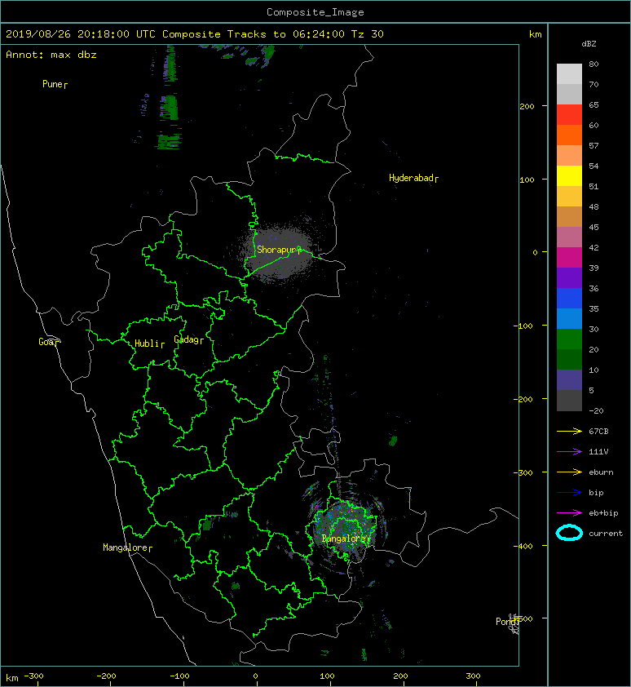Select the magenta 42 dBZ color swatch
The width and height of the screenshot is (631, 687).
[x=569, y=258]
